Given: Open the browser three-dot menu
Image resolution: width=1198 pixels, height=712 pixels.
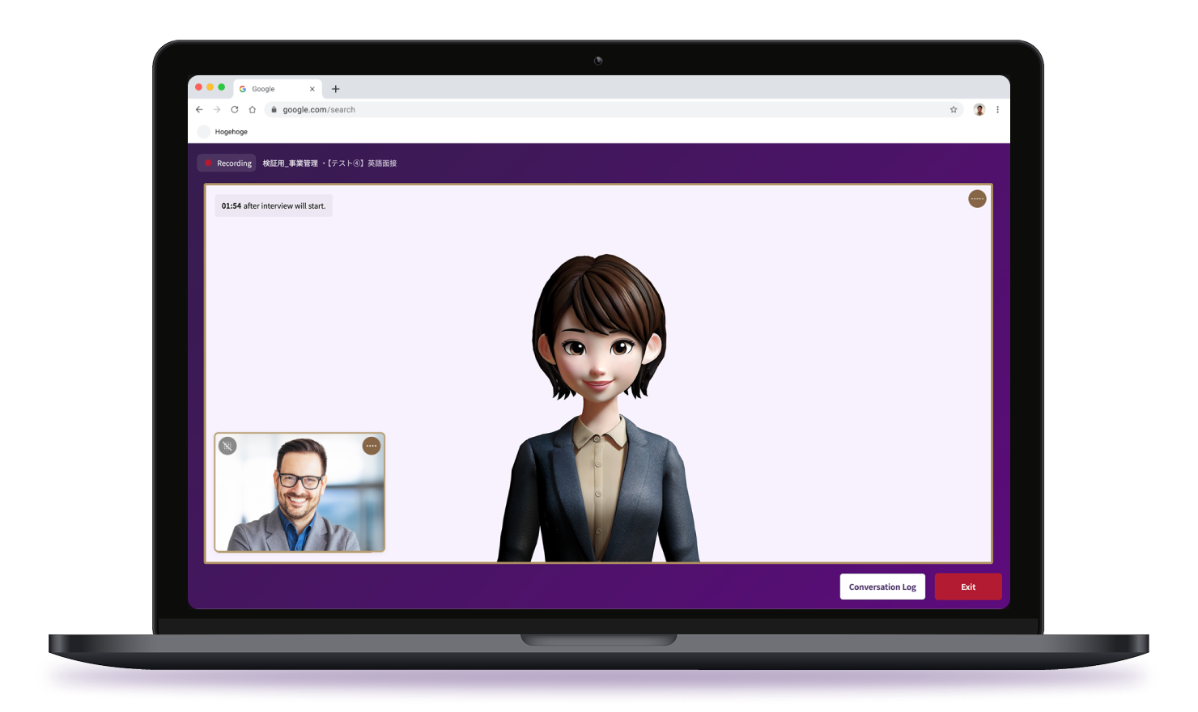Looking at the screenshot, I should [x=997, y=110].
